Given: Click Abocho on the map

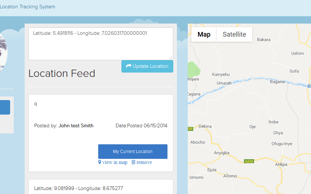Looking at the screenshot, I should pyautogui.click(x=198, y=142).
